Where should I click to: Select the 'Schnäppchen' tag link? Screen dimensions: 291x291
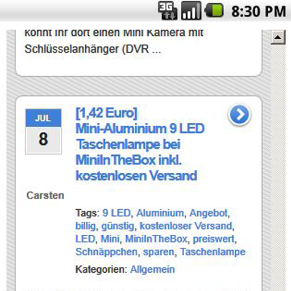pos(106,252)
